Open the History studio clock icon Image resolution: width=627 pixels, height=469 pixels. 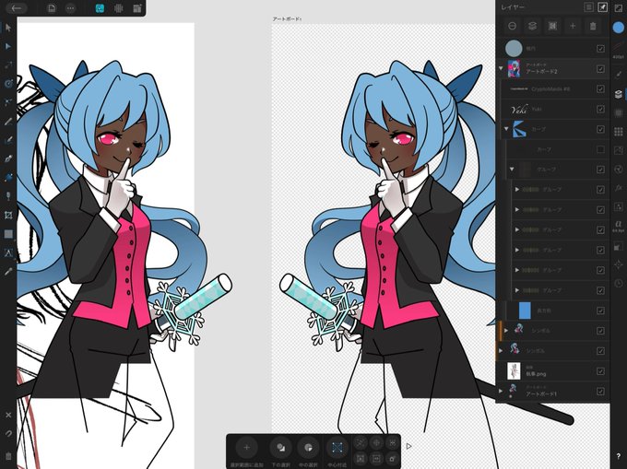(618, 283)
